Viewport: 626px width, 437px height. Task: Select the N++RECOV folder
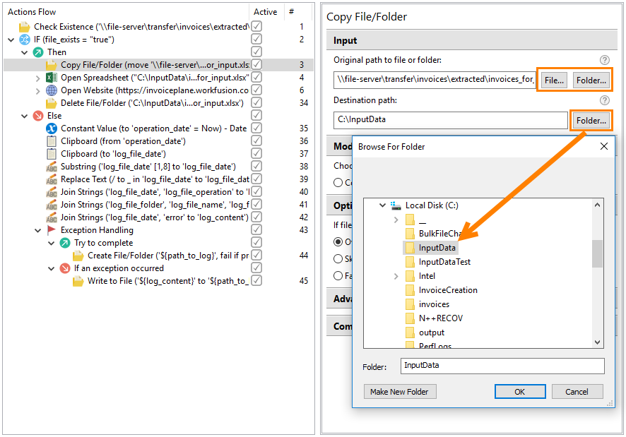click(441, 318)
